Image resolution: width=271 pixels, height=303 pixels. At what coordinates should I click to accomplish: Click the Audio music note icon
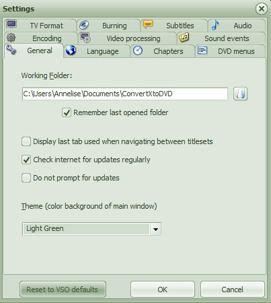(215, 25)
